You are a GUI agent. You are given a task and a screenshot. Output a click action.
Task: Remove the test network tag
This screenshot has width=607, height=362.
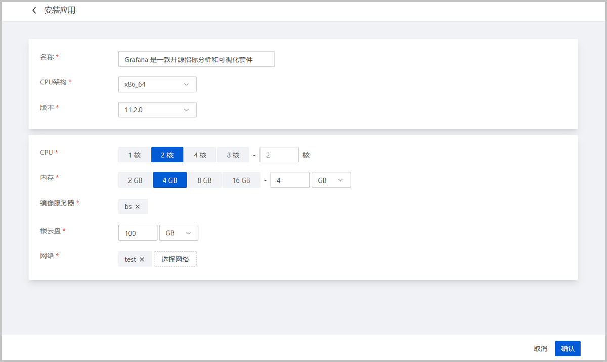142,259
